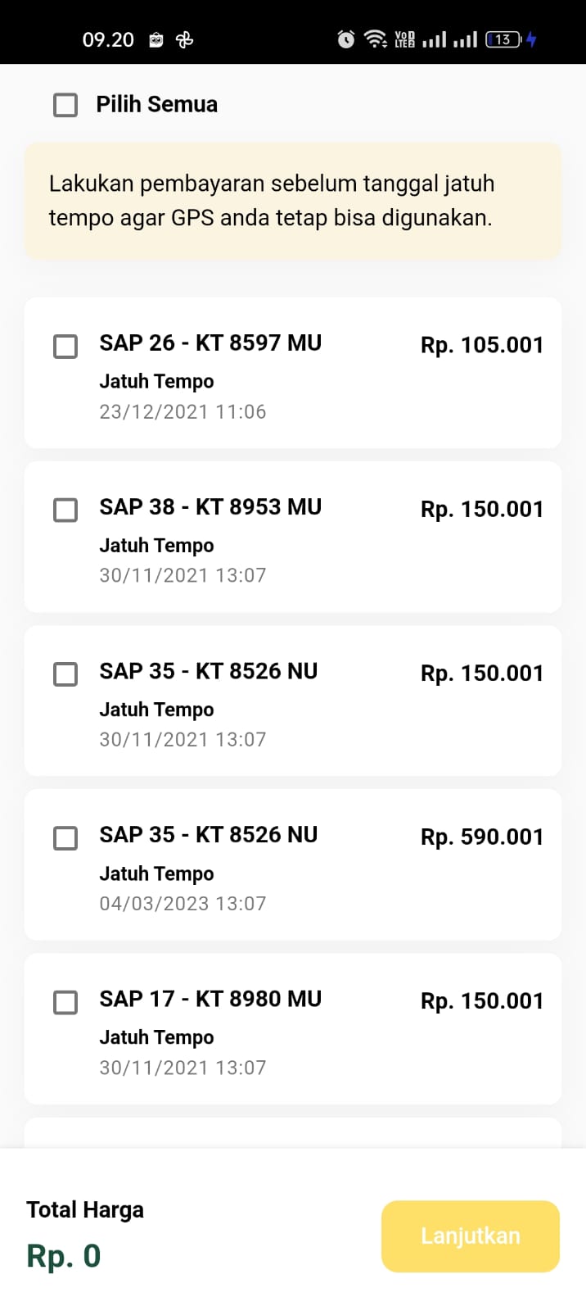This screenshot has height=1311, width=586.
Task: Tap the left cellular signal bars icon
Action: point(435,39)
